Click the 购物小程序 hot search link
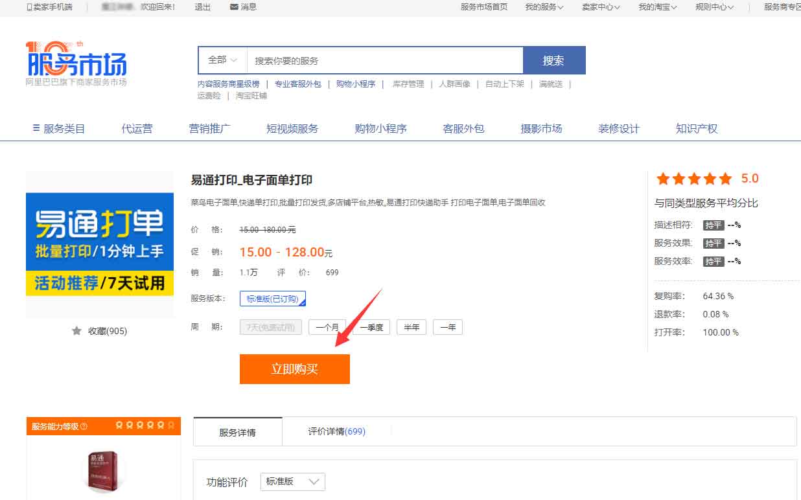The height and width of the screenshot is (500, 801). [356, 84]
